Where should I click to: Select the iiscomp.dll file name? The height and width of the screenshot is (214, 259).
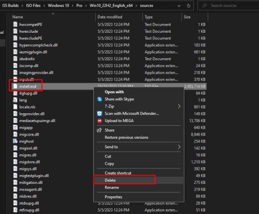pyautogui.click(x=29, y=66)
